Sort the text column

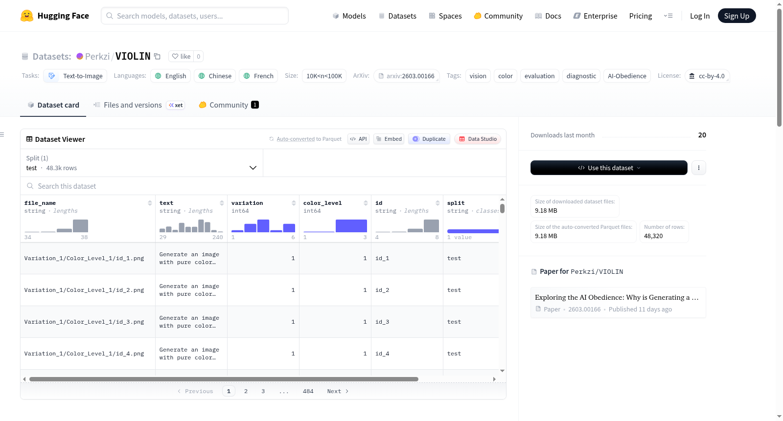pos(222,203)
